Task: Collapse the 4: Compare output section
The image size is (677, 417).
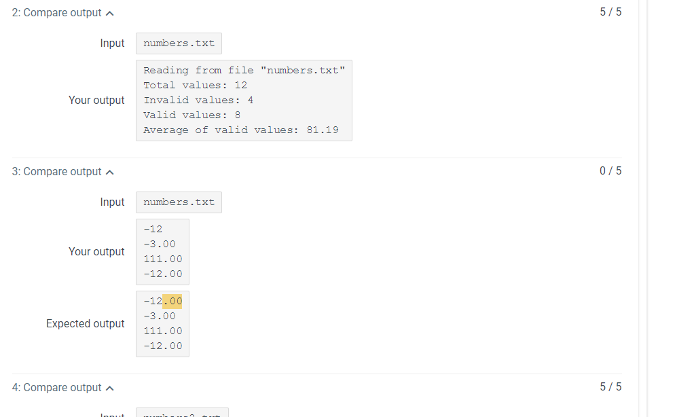Action: pos(63,388)
